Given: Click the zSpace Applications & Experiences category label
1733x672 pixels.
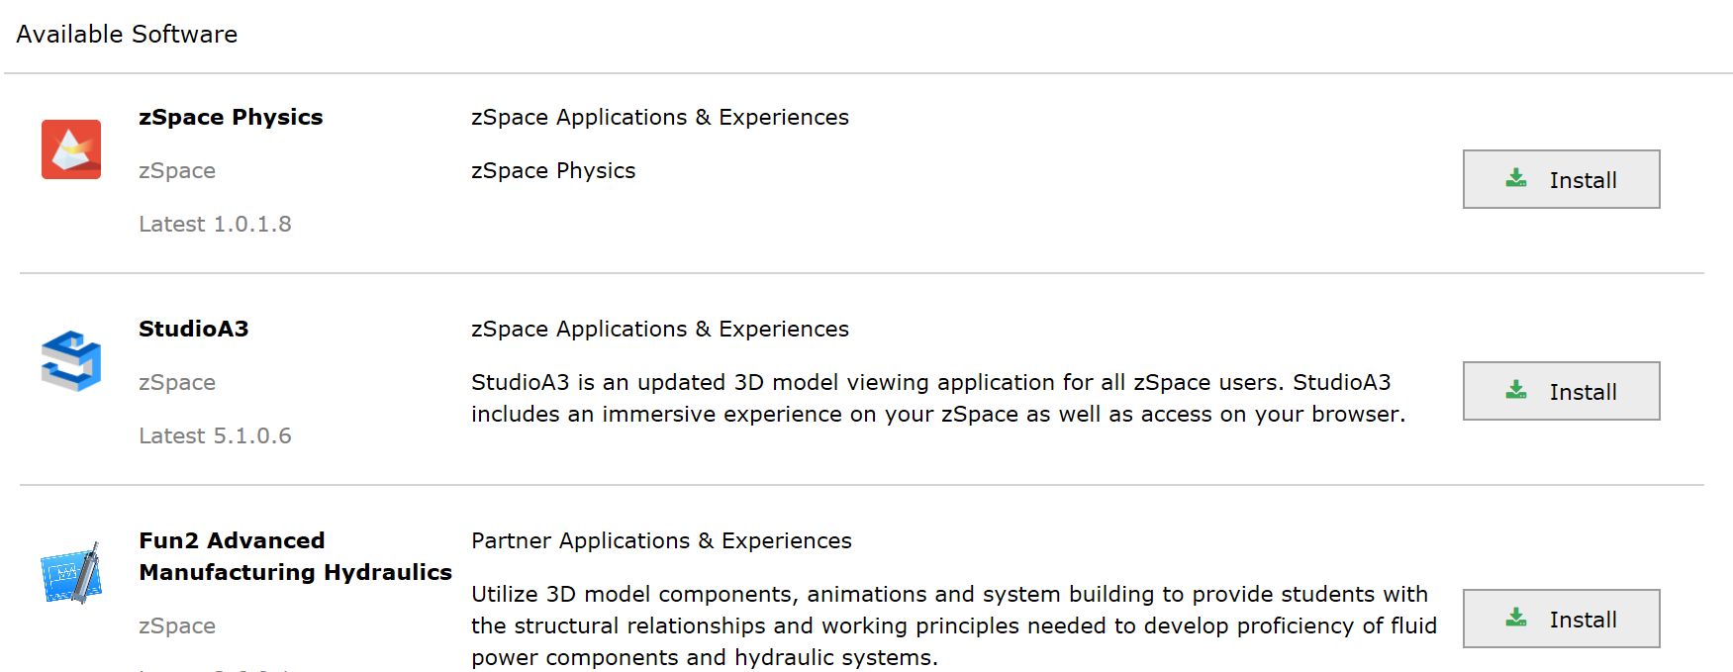Looking at the screenshot, I should coord(659,117).
